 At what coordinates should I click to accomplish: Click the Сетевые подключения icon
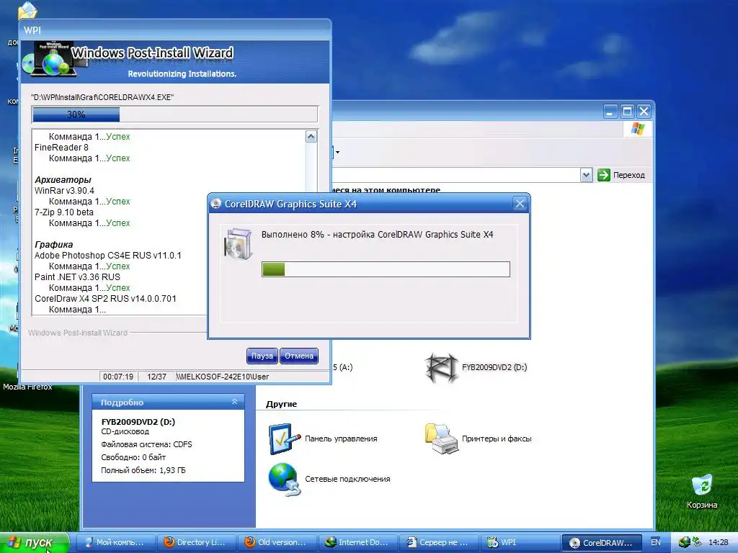[284, 479]
